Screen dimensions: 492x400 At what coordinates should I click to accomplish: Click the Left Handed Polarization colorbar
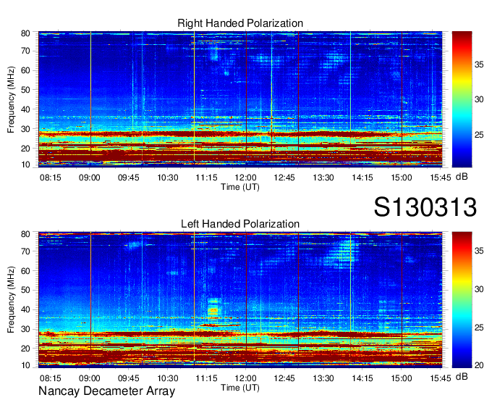click(462, 300)
